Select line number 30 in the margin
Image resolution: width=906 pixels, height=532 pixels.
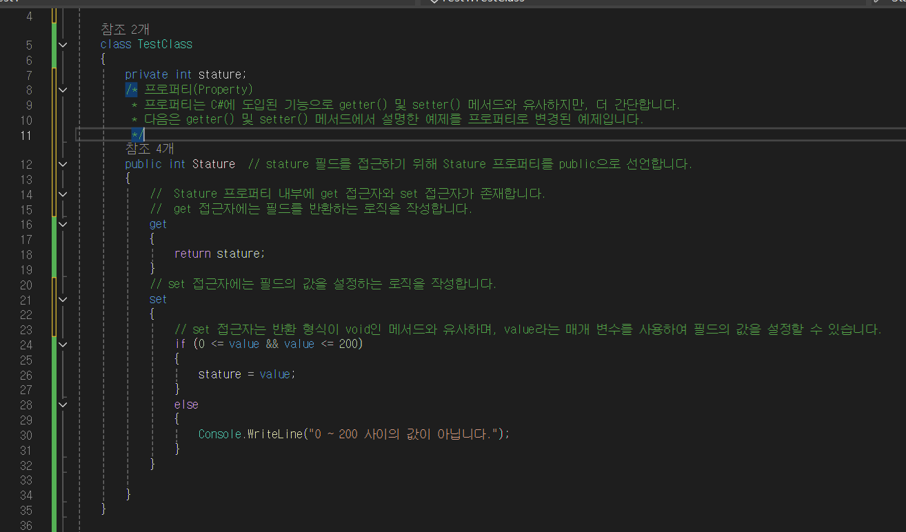[26, 434]
